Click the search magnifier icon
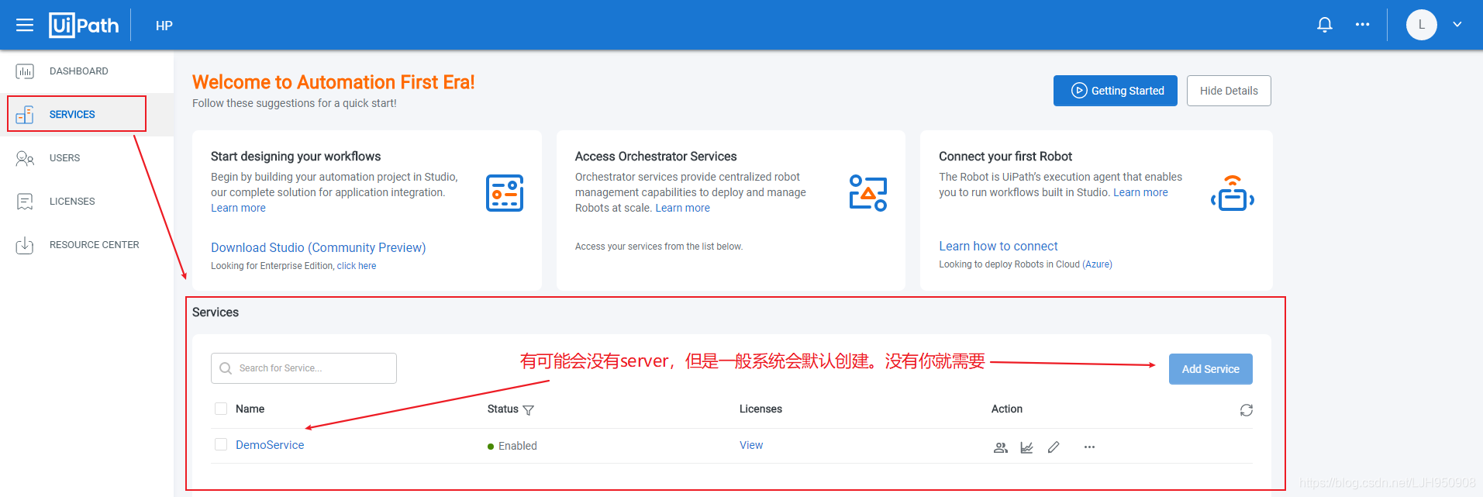The height and width of the screenshot is (497, 1483). [x=226, y=368]
